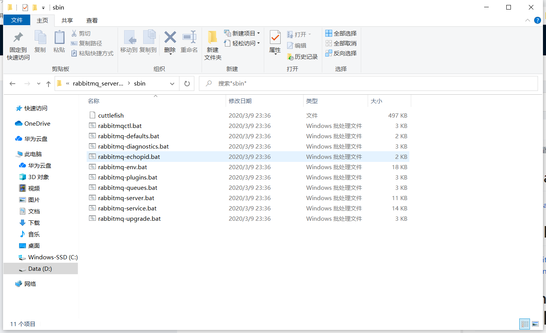
Task: Open the address bar history dropdown
Action: click(172, 84)
